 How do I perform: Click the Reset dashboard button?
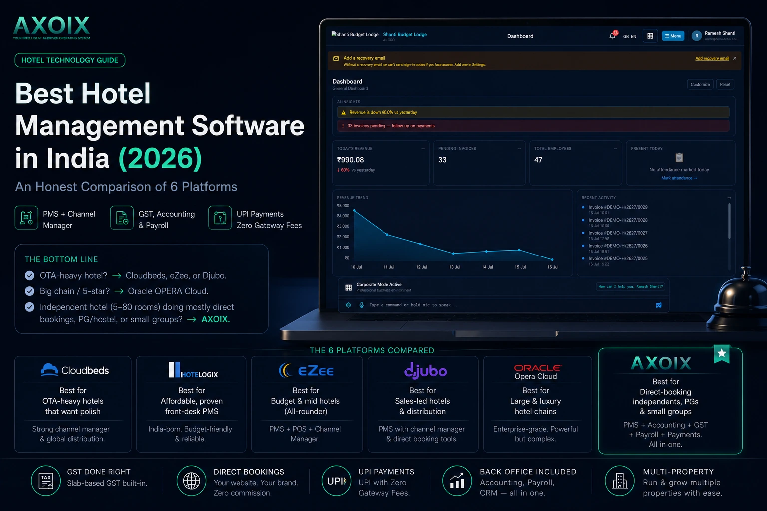click(x=725, y=84)
